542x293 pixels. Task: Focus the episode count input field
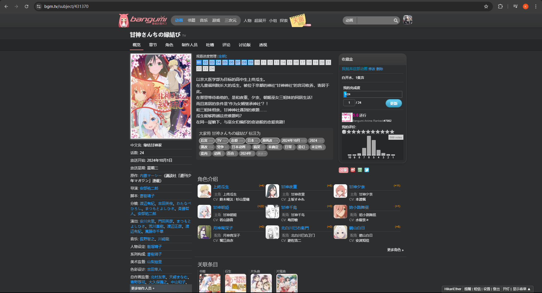pyautogui.click(x=349, y=103)
